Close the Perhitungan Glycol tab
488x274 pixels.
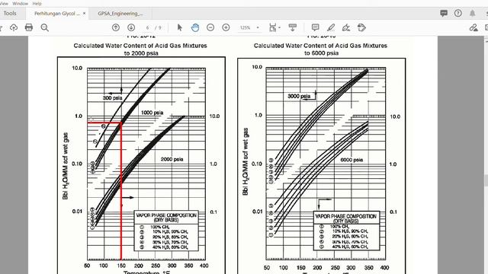84,14
